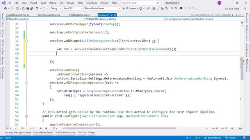This screenshot has height=140, width=250.
Task: Switch to the IFileStorageService.cs tab
Action: (79, 15)
